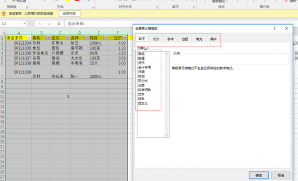Click the formula bar cancel X icon
Viewport: 298px width, 181px height.
(40, 24)
